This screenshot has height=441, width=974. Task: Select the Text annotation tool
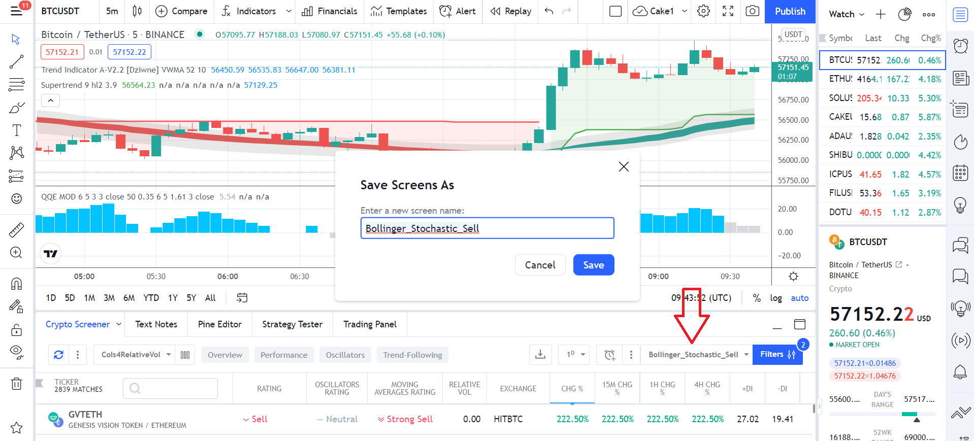point(16,130)
